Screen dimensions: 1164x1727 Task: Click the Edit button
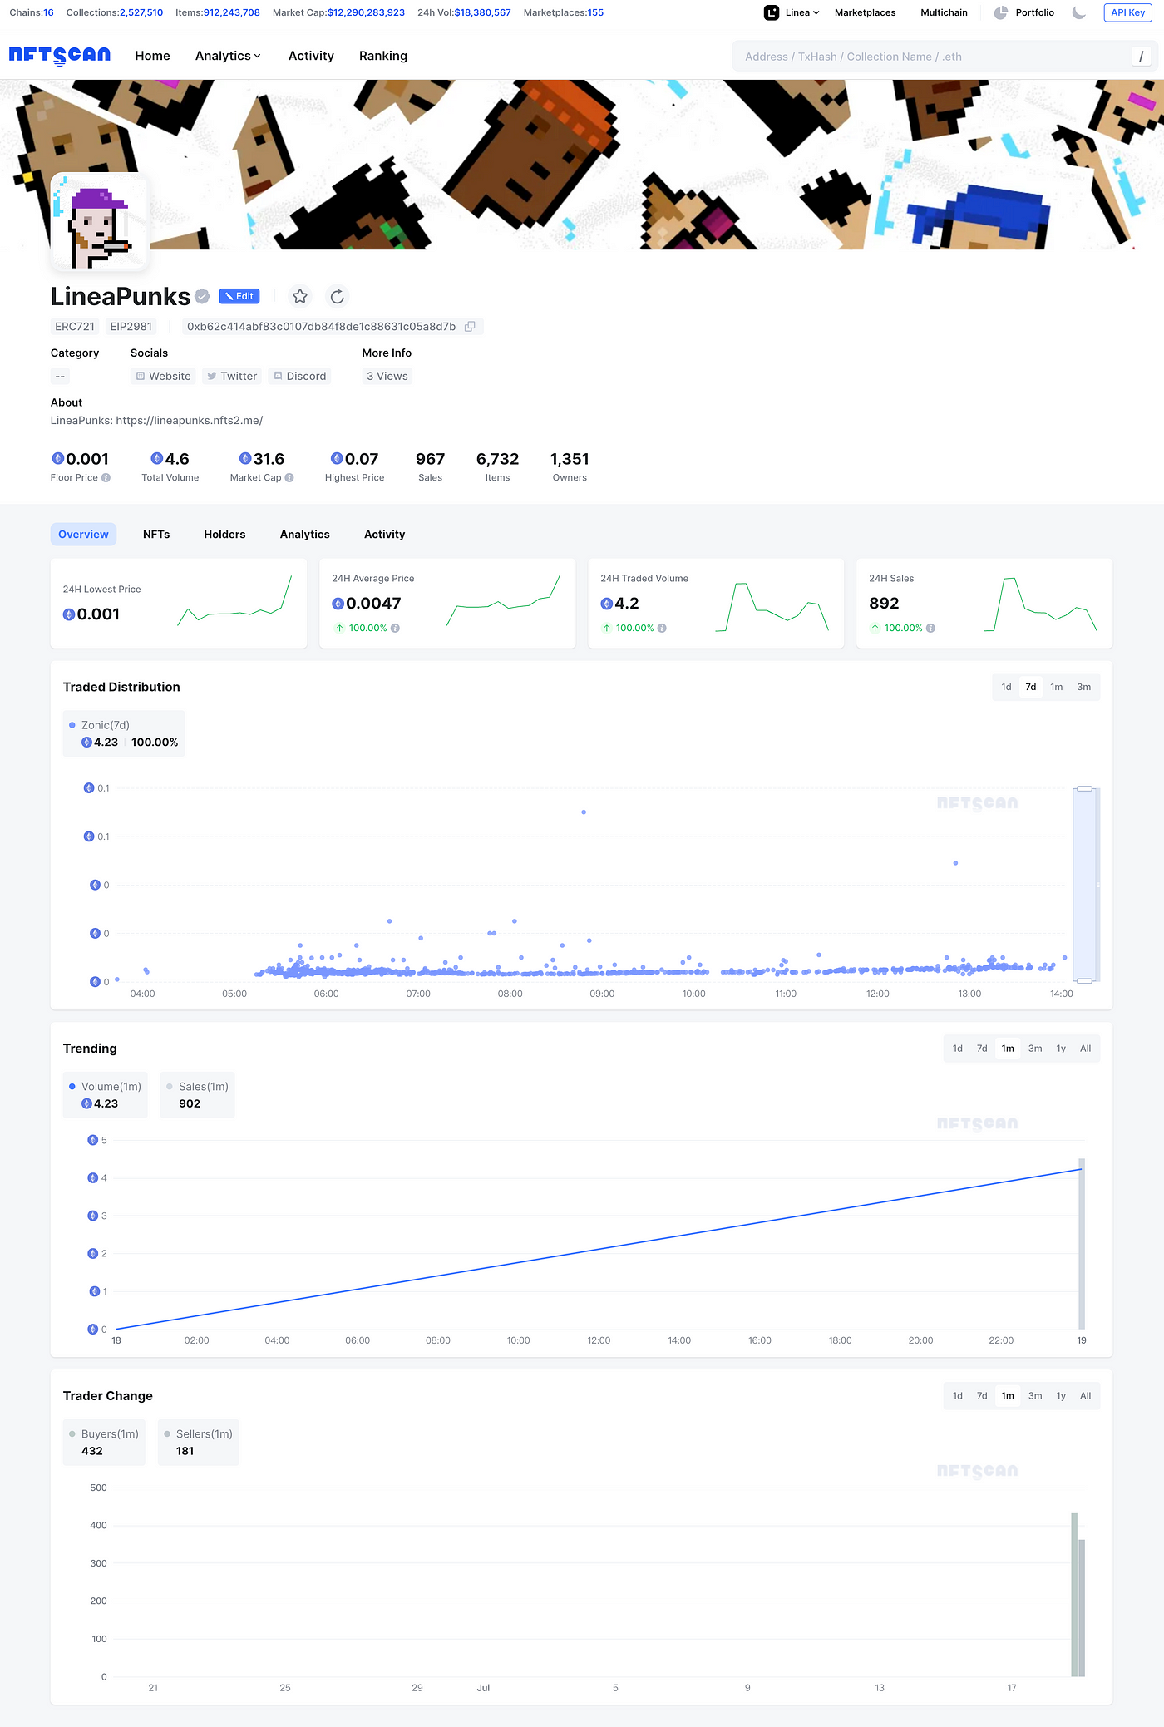(x=239, y=296)
